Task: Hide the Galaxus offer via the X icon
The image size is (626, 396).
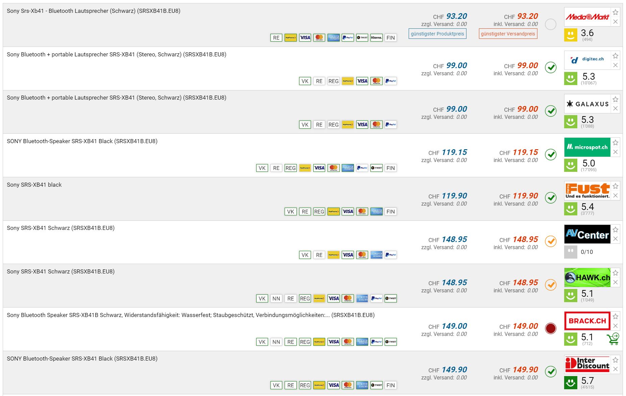Action: [616, 108]
